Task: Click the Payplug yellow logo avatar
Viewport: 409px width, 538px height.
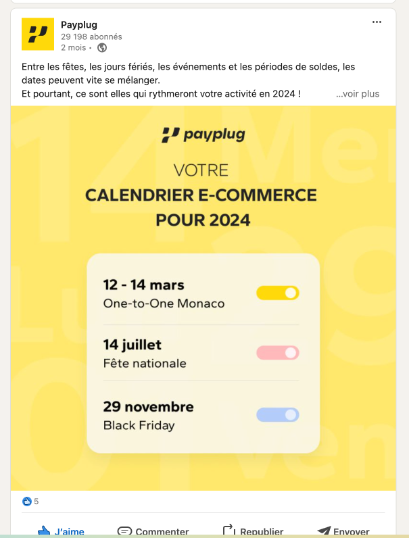Action: (38, 34)
